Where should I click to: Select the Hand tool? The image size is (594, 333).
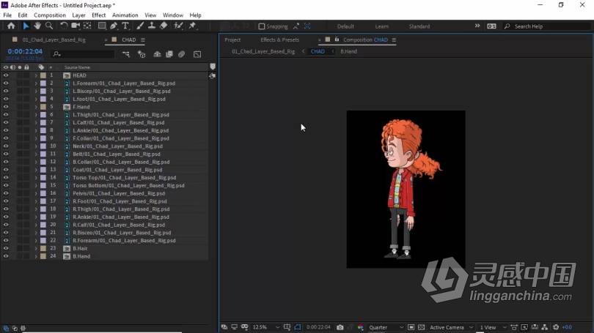[37, 26]
